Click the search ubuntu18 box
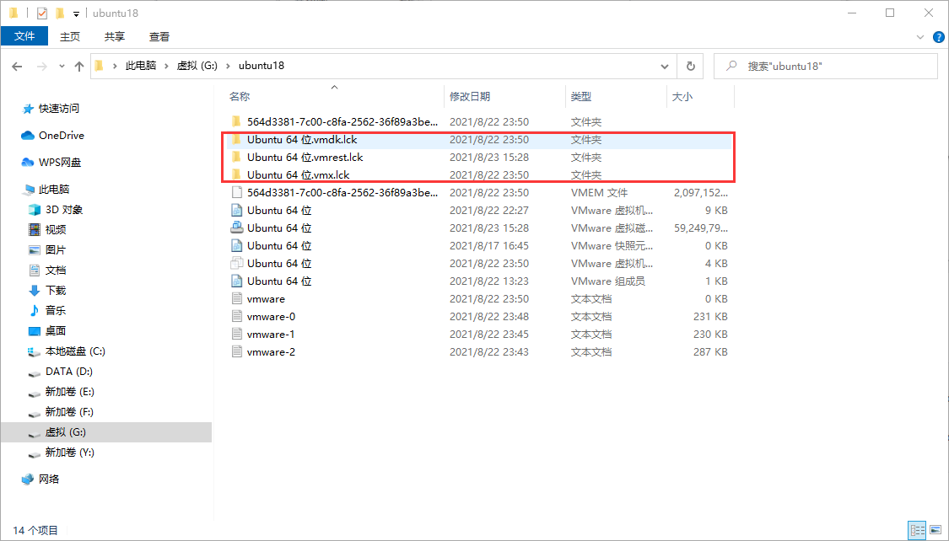This screenshot has width=949, height=541. (826, 66)
